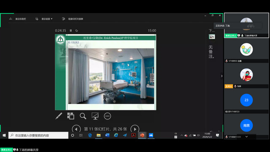The height and width of the screenshot is (152, 270).
Task: Click 结束幻灯片放映 end slide show
Action: (73, 19)
